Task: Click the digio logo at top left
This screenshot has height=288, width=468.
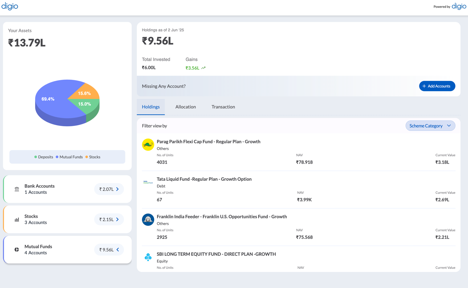Action: tap(10, 6)
